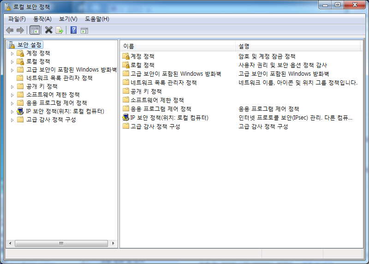Click the tree pane horizontal scrollbar thumb
Viewport: 369px width, 264px height.
61,243
